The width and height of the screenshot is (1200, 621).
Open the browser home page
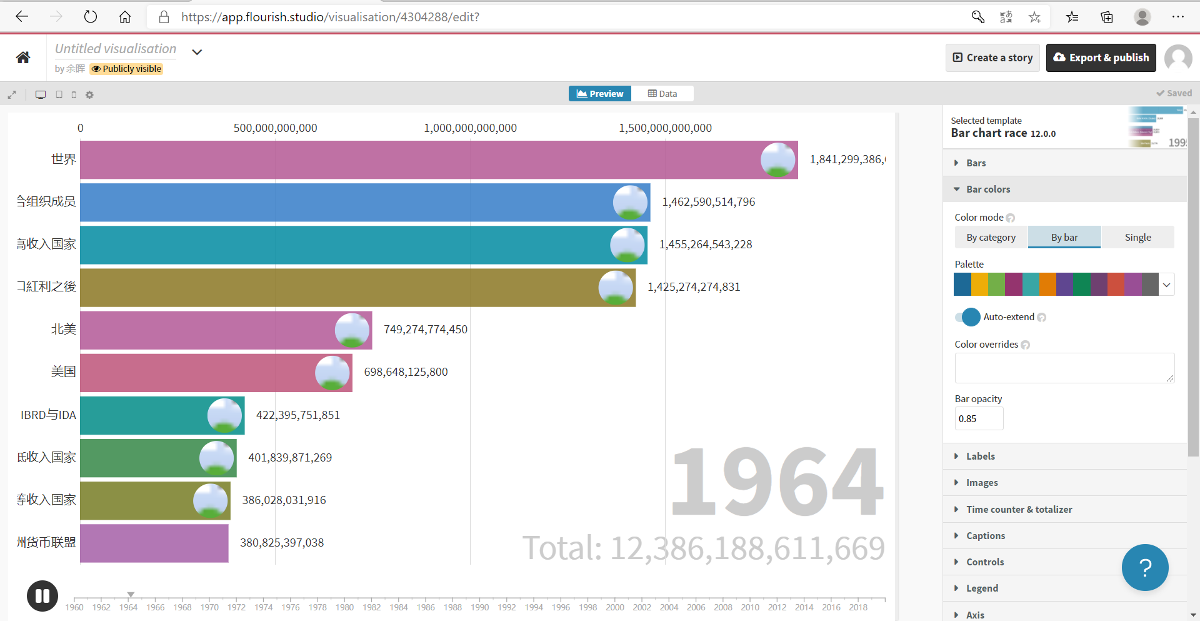125,17
